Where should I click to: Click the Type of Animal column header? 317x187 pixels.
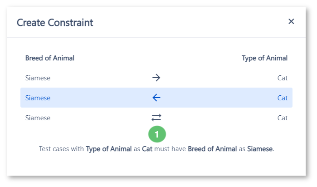tap(265, 58)
